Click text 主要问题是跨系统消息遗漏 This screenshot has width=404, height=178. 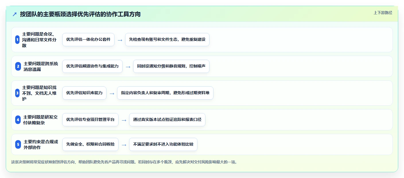point(41,66)
